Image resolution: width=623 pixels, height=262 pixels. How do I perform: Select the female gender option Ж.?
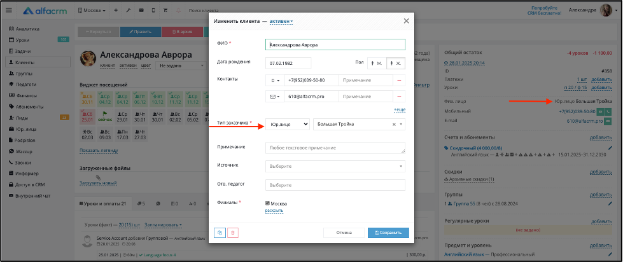pyautogui.click(x=396, y=63)
